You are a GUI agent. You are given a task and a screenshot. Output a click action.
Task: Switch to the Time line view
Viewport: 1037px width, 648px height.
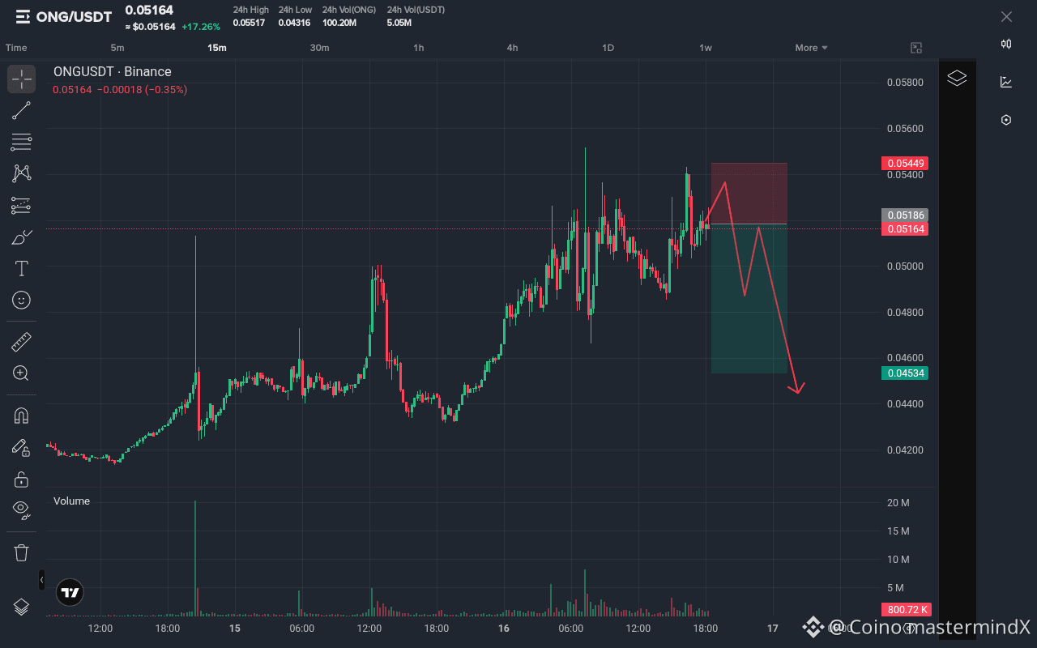[x=16, y=48]
